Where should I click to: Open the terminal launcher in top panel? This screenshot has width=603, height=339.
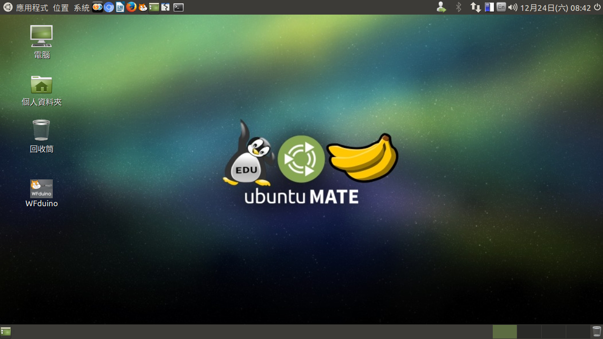(178, 8)
